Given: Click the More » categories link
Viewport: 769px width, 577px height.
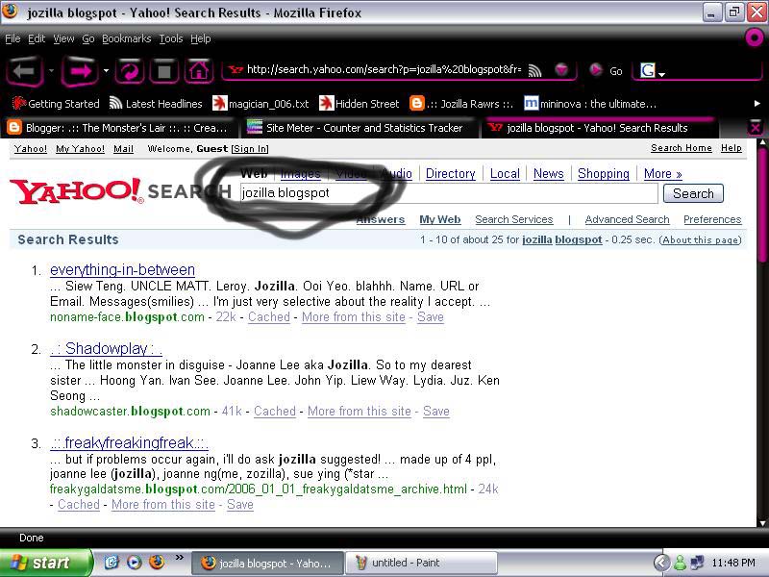Looking at the screenshot, I should [662, 174].
